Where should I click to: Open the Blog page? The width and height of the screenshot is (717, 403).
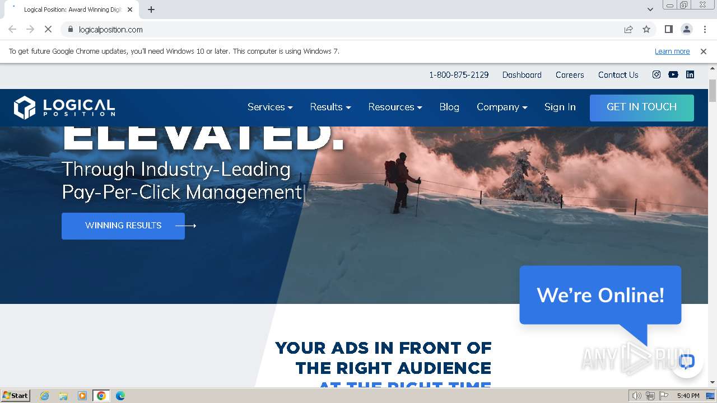click(x=449, y=107)
